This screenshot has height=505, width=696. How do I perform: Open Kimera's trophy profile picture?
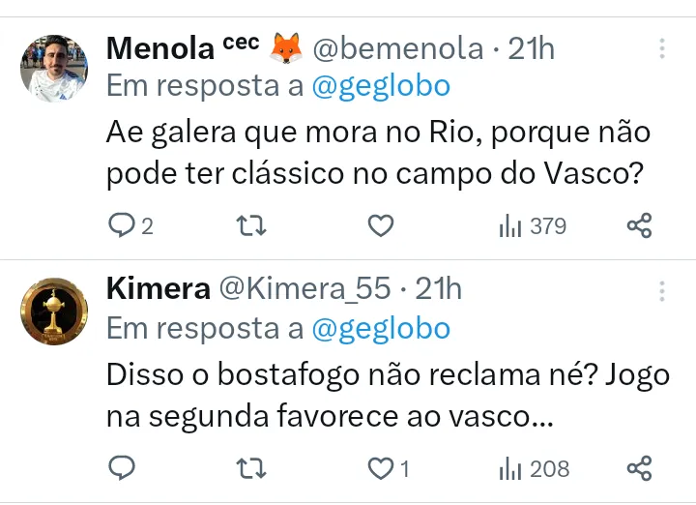tap(54, 312)
